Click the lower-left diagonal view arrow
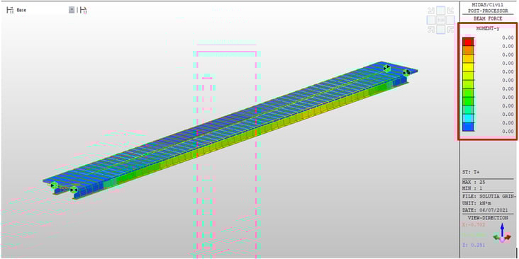 tap(431, 30)
